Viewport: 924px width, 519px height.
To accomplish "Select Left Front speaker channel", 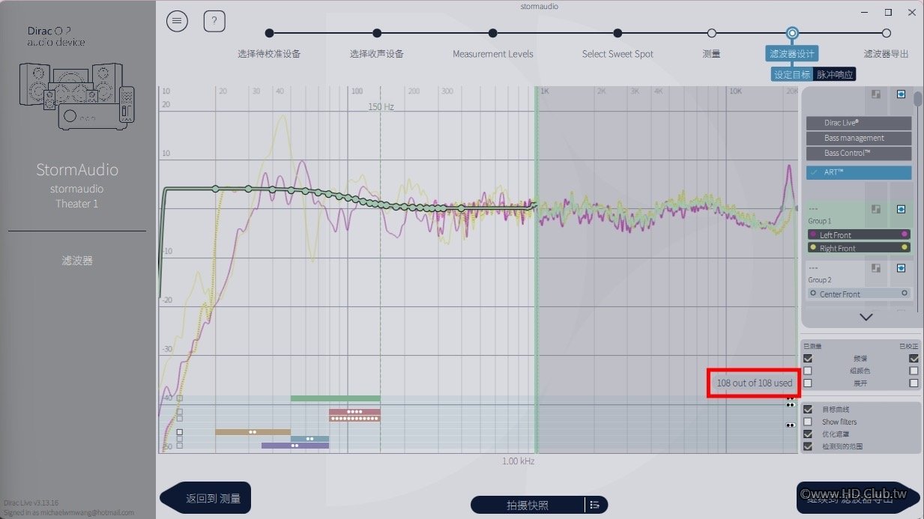I will pos(859,234).
